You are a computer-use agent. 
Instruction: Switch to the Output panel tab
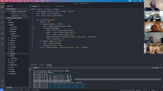click(x=42, y=65)
